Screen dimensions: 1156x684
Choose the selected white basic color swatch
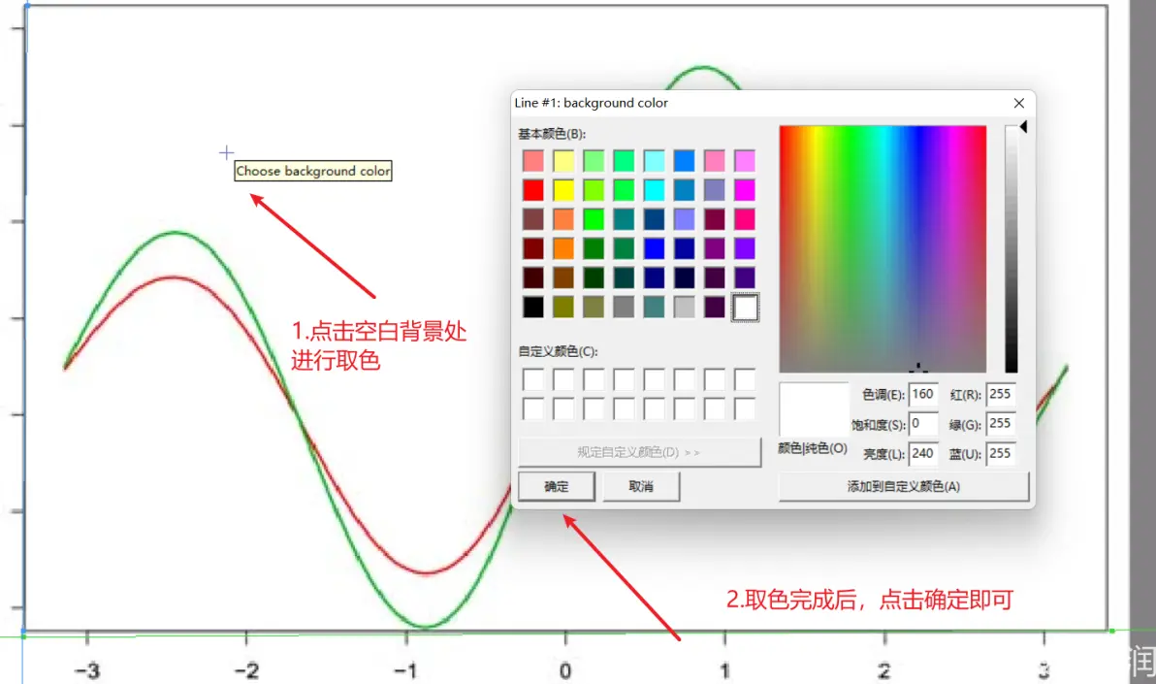point(745,307)
